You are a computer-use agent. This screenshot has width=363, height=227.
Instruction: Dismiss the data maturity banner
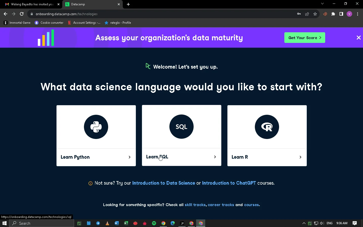tap(359, 38)
